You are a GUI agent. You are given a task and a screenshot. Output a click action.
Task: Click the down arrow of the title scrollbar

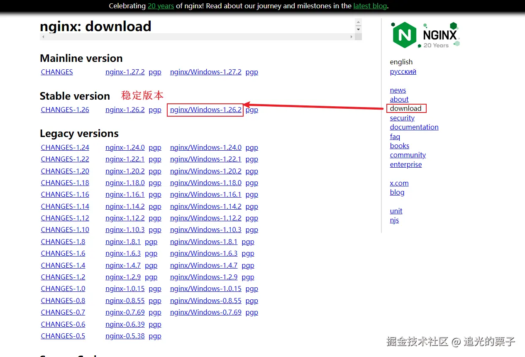358,29
